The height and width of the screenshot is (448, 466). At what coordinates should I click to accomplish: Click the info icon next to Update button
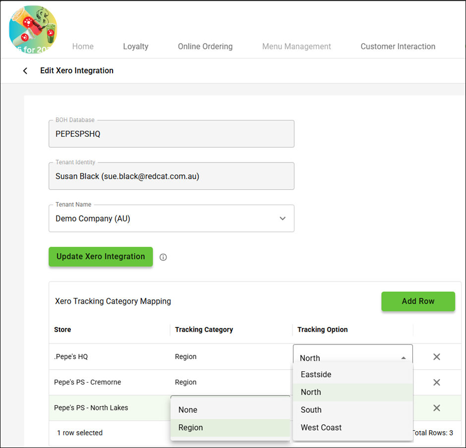pos(163,257)
